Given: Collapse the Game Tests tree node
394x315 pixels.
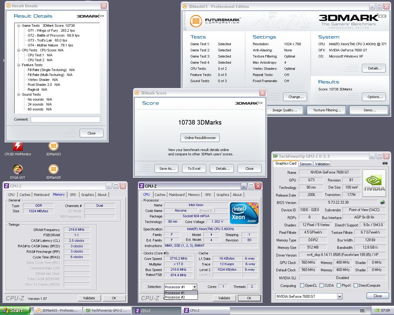Looking at the screenshot, I should tap(18, 26).
